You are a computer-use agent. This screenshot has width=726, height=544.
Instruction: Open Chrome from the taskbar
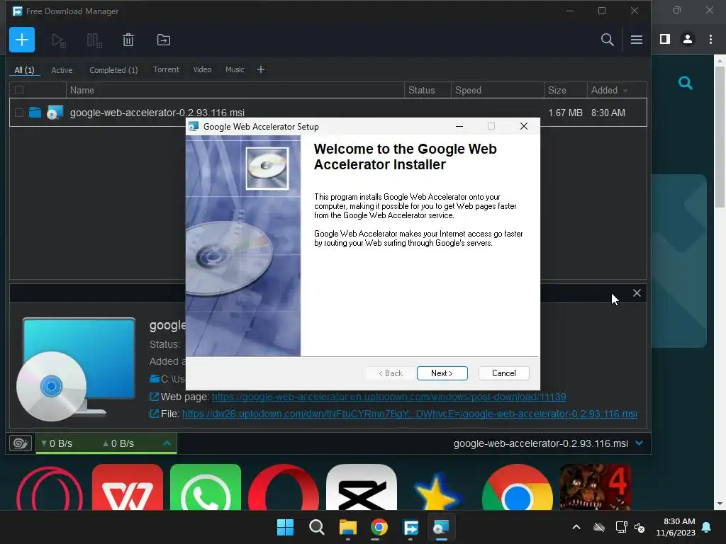pyautogui.click(x=379, y=527)
